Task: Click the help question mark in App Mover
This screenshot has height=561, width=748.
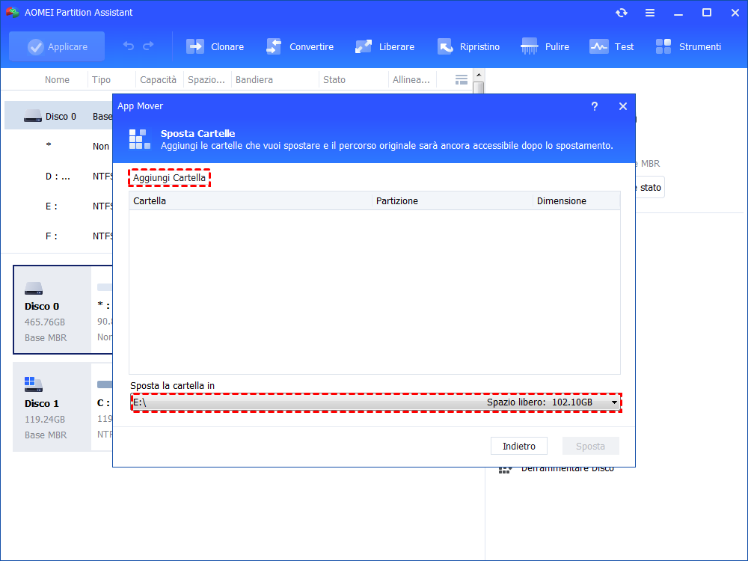Action: tap(595, 106)
